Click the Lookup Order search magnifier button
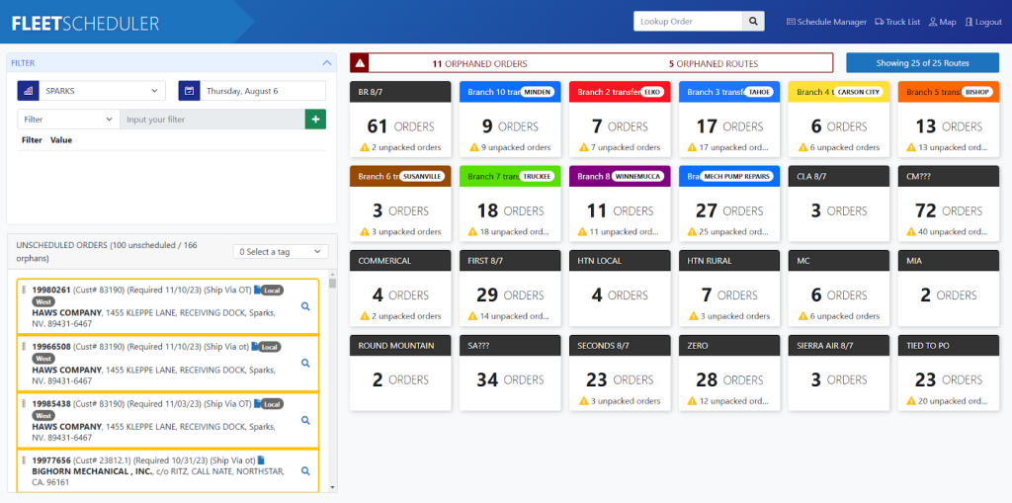Viewport: 1012px width, 503px height. pyautogui.click(x=753, y=22)
